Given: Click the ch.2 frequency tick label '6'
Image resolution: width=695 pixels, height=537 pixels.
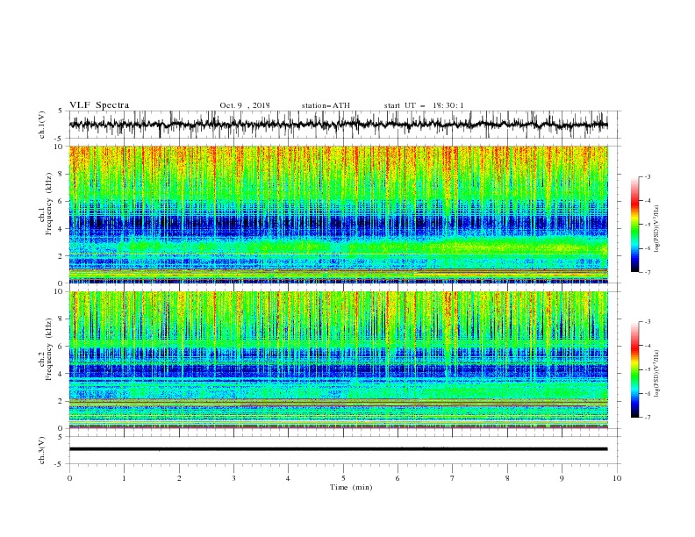Looking at the screenshot, I should tap(61, 347).
